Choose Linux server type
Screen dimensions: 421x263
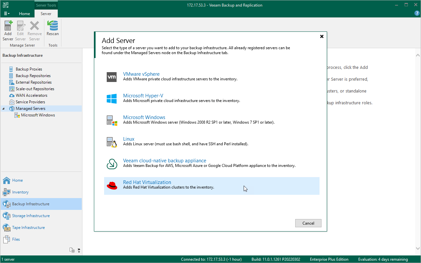[x=211, y=142]
